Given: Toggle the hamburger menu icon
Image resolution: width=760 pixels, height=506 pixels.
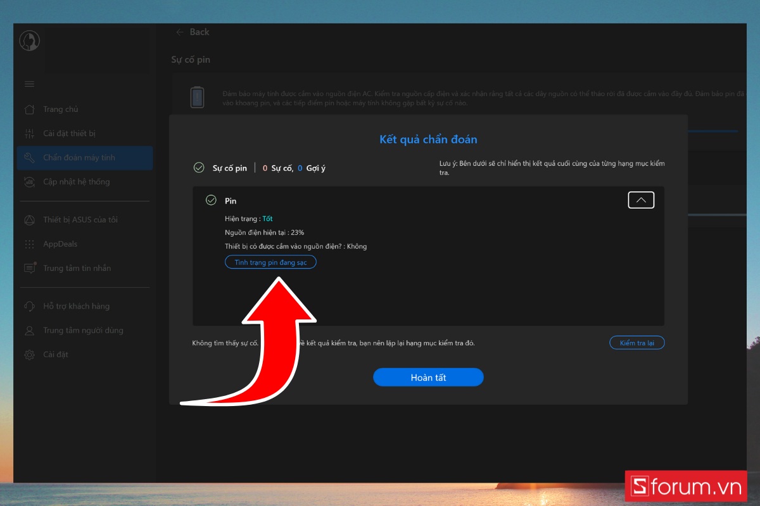Looking at the screenshot, I should pyautogui.click(x=29, y=84).
